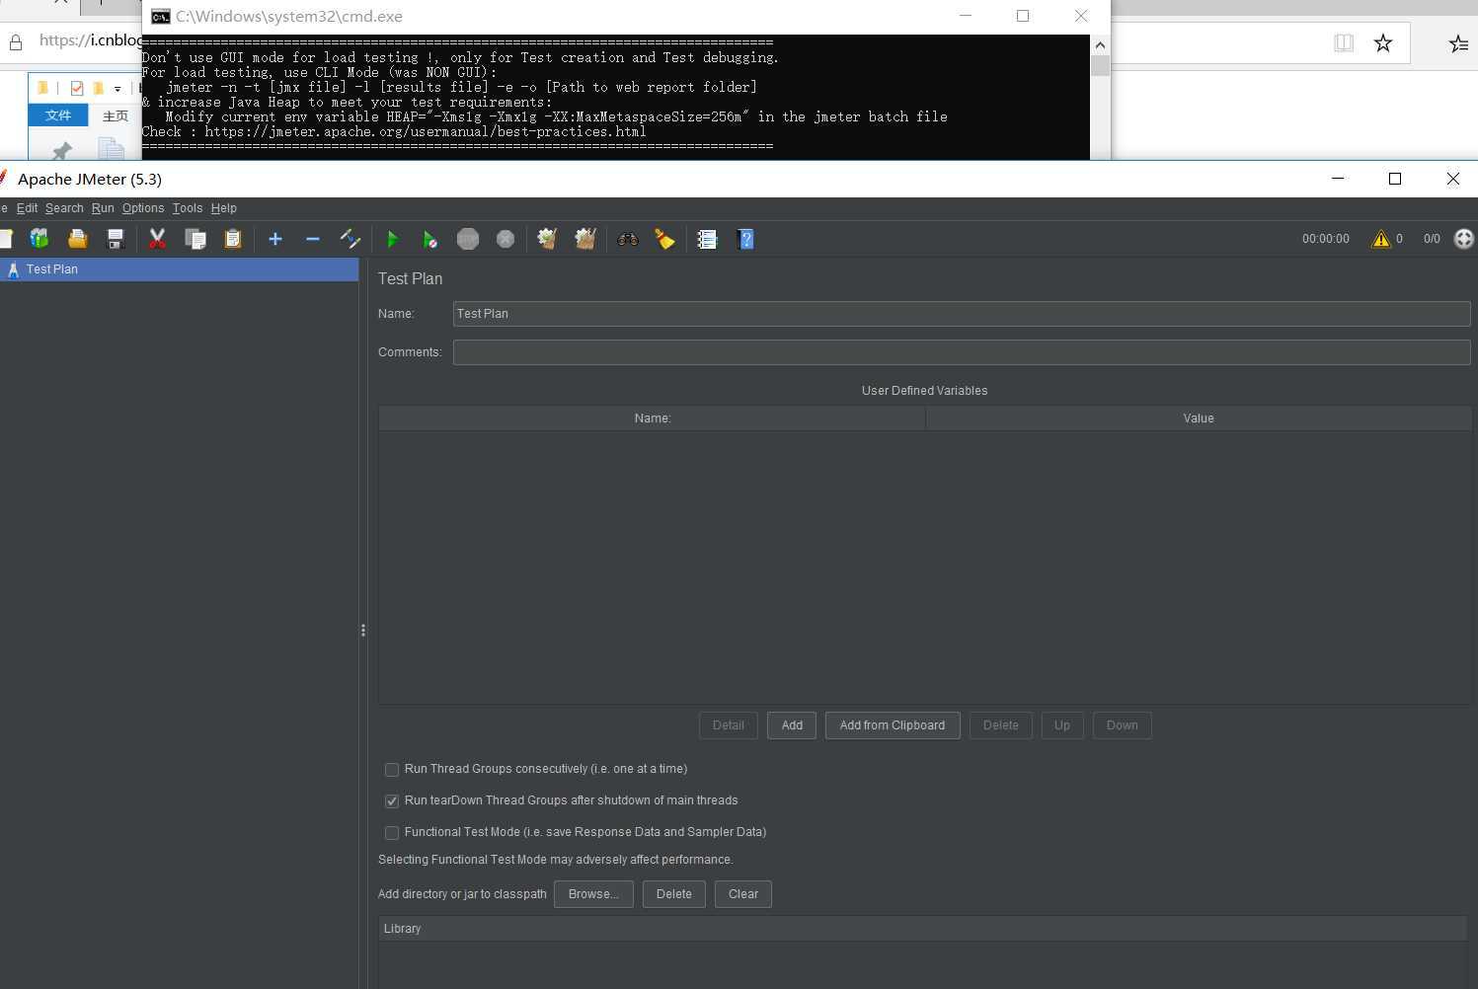
Task: Click the Name column header
Action: click(652, 418)
